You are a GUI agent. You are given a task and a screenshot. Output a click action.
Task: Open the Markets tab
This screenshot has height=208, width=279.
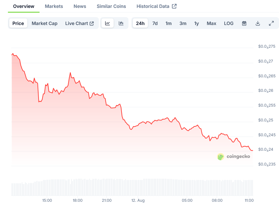pyautogui.click(x=54, y=6)
